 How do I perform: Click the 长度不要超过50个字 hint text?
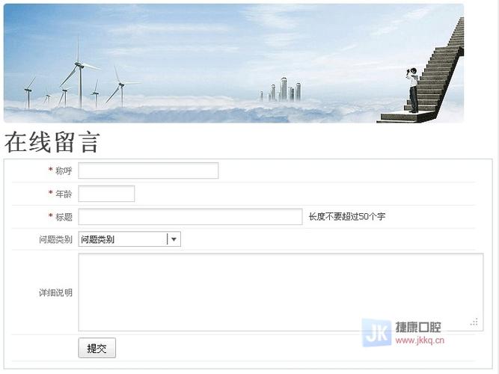pos(347,217)
